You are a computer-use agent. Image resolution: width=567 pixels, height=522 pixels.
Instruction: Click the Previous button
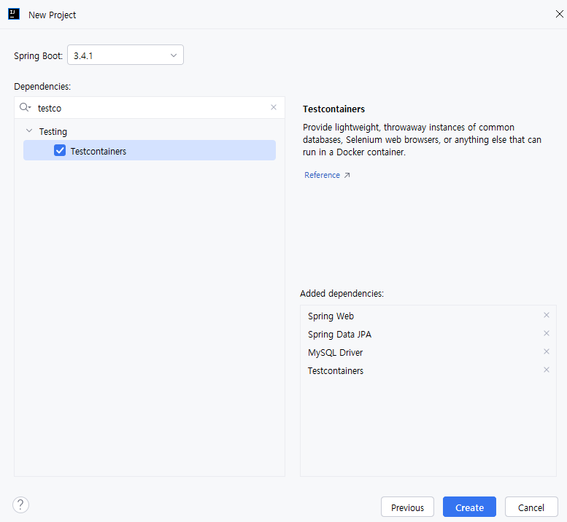point(407,507)
